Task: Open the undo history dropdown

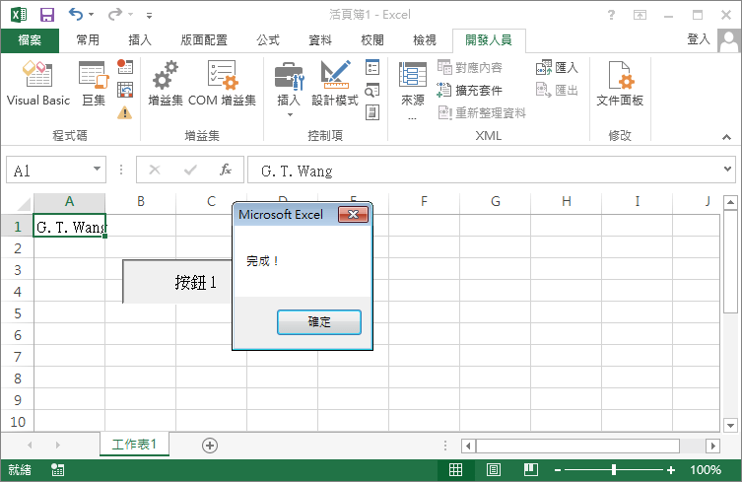Action: pyautogui.click(x=92, y=15)
